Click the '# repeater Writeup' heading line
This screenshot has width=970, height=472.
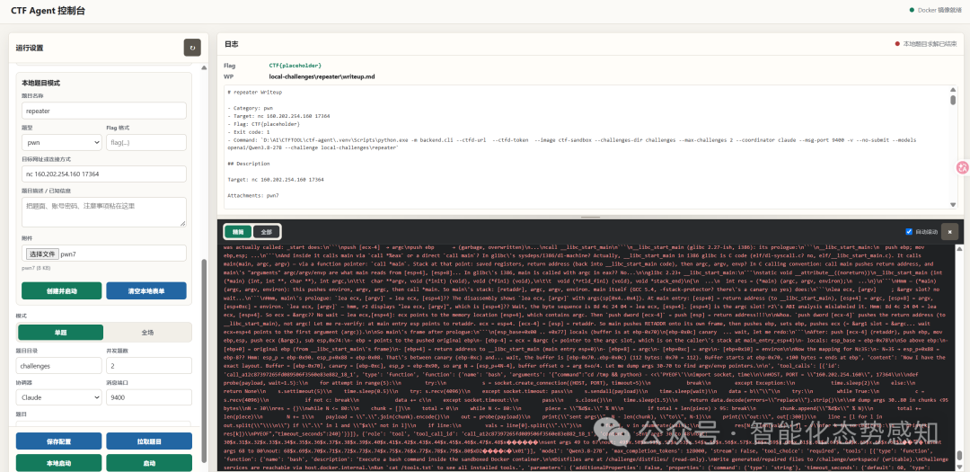[x=255, y=92]
